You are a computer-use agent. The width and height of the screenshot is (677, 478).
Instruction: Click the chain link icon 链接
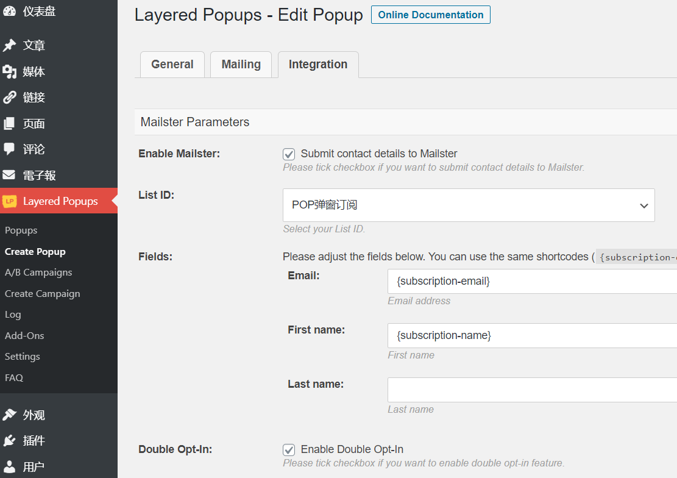(x=10, y=97)
